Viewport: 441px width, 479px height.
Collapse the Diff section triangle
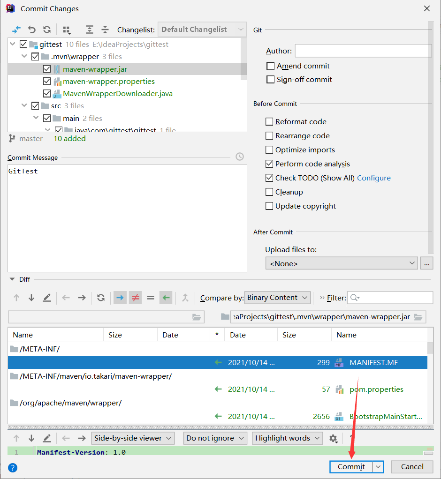pos(12,279)
